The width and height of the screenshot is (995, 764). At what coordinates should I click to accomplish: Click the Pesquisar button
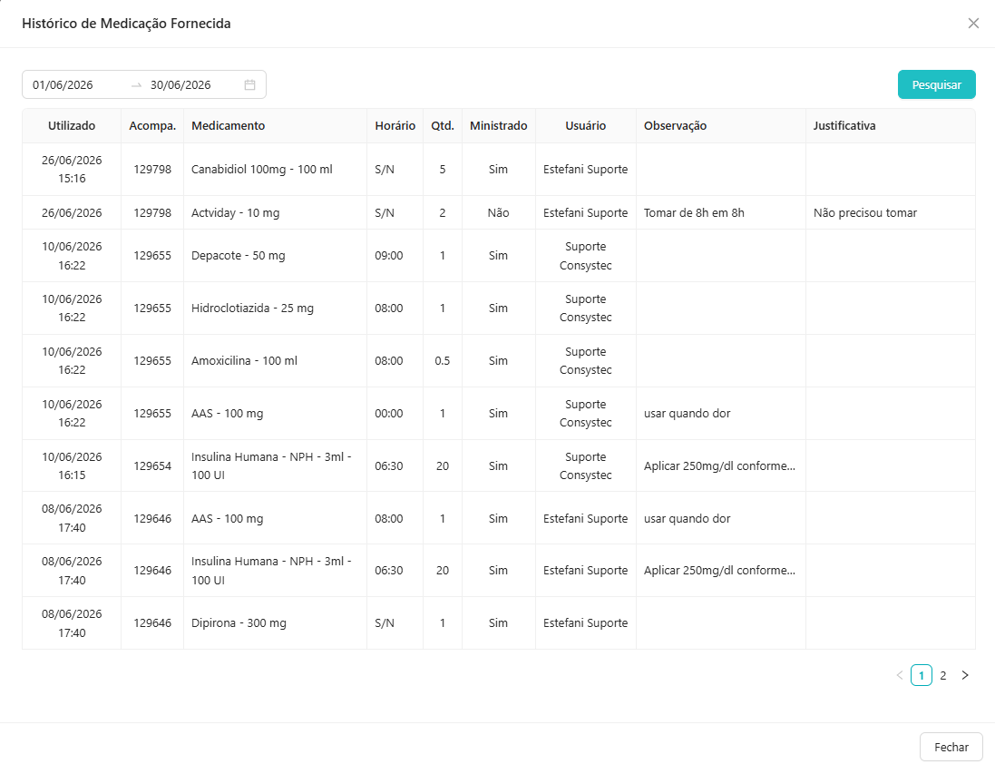(x=936, y=84)
